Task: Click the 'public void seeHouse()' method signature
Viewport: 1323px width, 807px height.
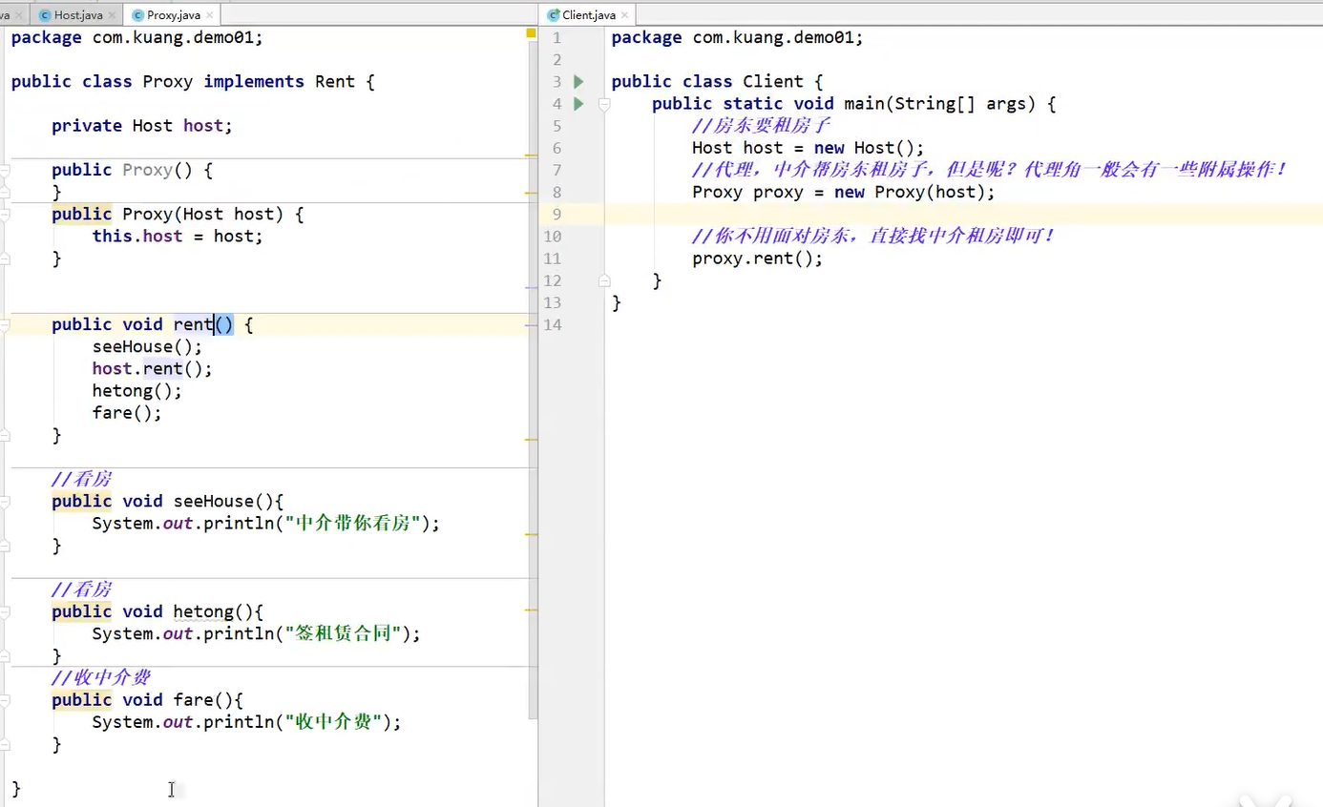Action: (168, 502)
